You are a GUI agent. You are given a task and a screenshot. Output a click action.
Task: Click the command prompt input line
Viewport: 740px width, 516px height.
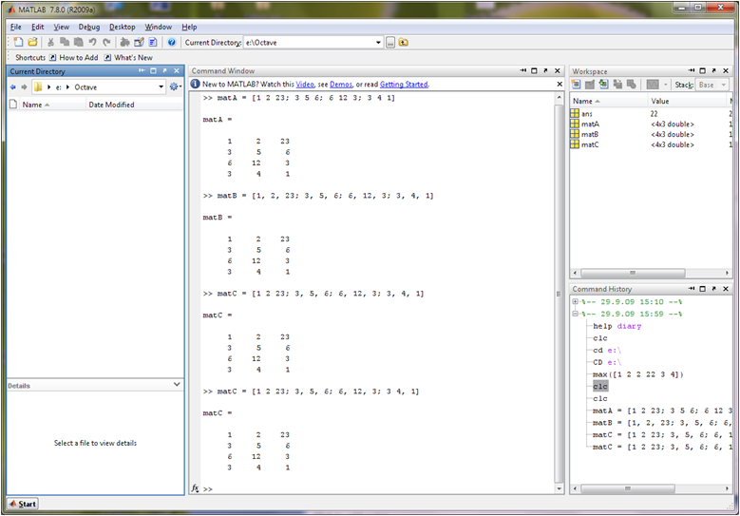377,489
